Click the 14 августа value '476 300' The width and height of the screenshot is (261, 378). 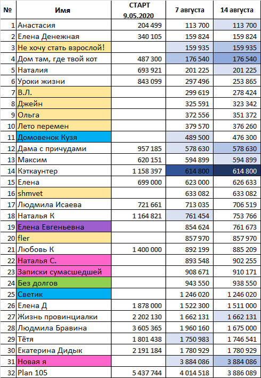click(237, 137)
